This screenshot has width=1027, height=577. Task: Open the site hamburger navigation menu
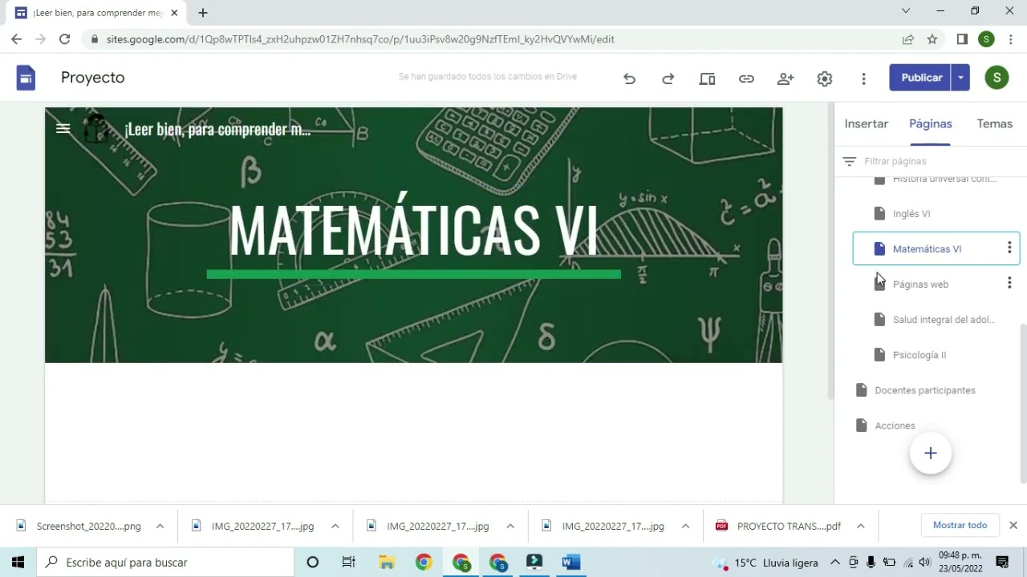coord(63,128)
